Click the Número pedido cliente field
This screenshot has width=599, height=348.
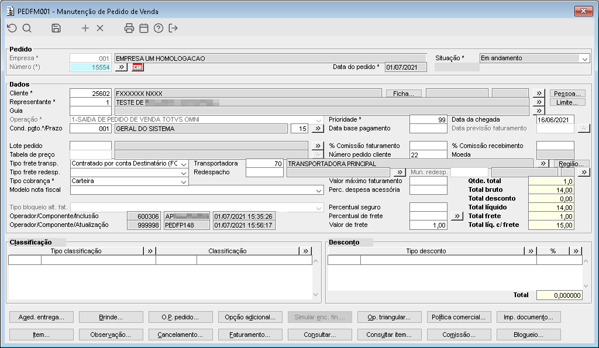[428, 155]
